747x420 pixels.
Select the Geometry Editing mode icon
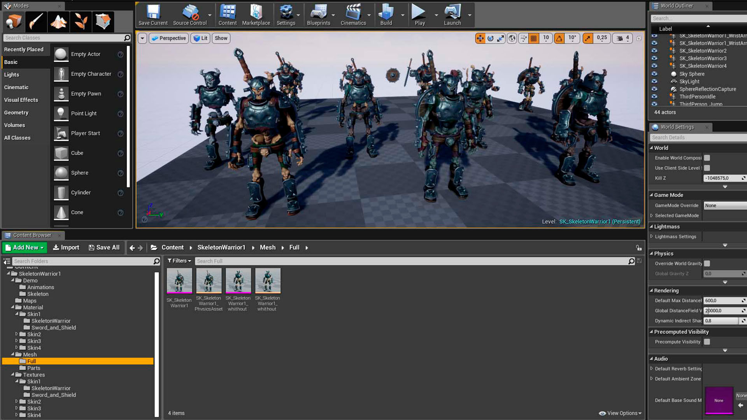[x=103, y=21]
